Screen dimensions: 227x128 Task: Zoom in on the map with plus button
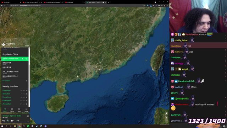[x=166, y=118]
